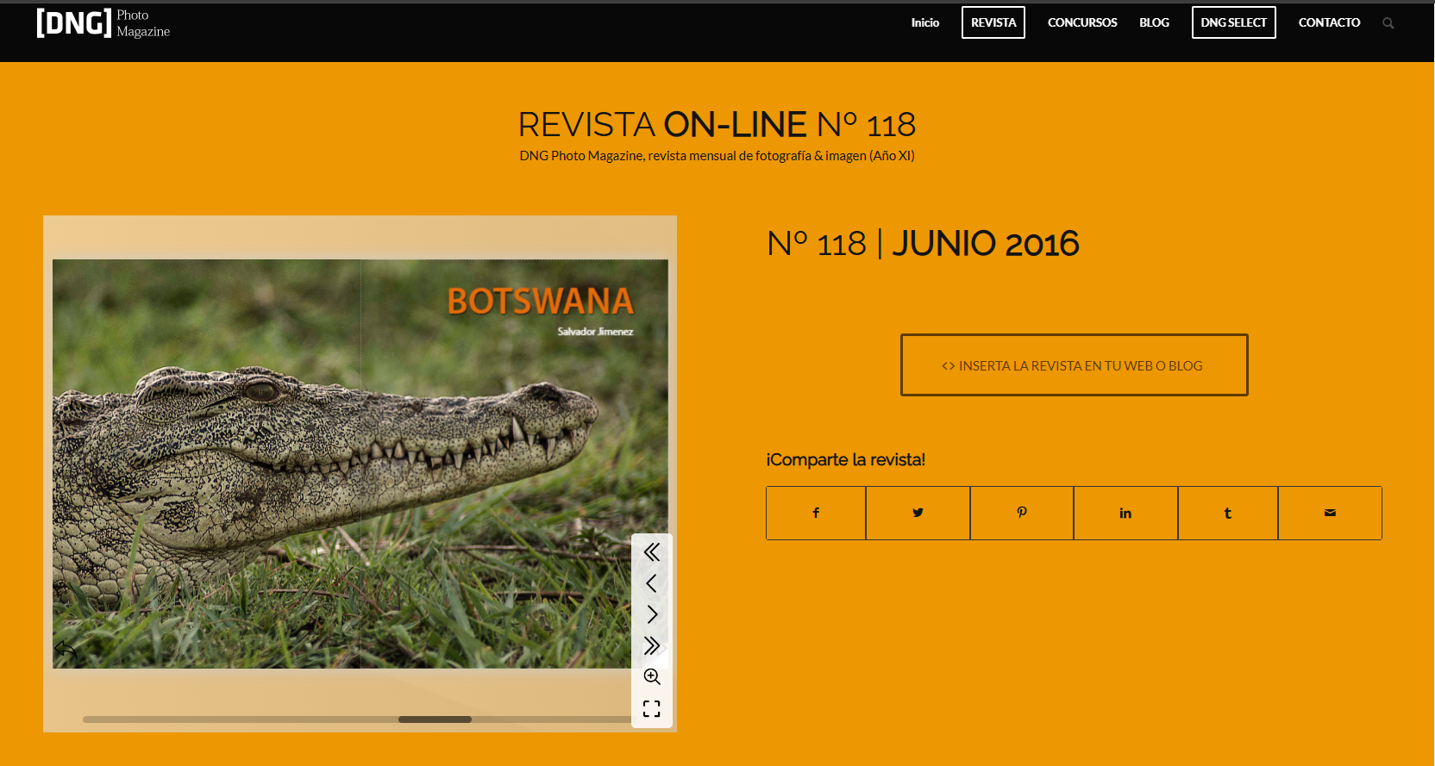Click the DNG Photo Magazine logo
1435x766 pixels.
coord(103,23)
